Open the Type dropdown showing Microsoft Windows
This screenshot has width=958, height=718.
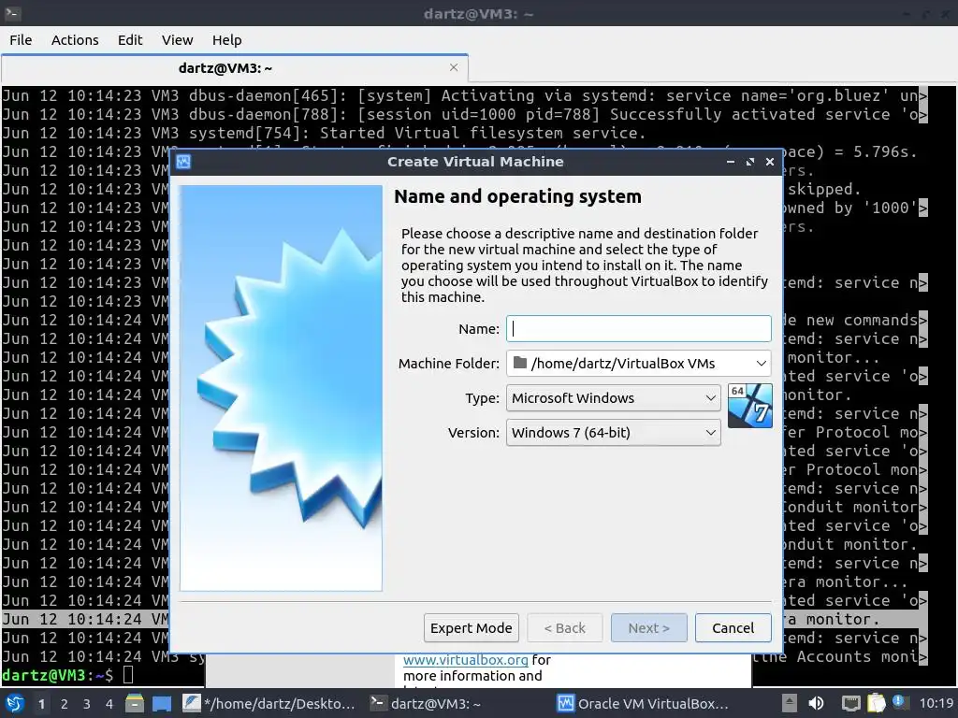(x=614, y=398)
